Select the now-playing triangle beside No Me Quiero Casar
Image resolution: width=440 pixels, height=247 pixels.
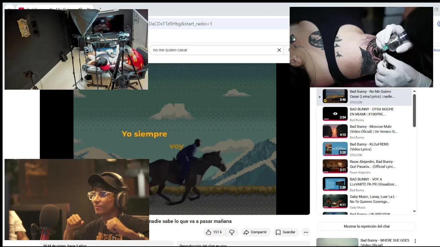click(x=320, y=97)
